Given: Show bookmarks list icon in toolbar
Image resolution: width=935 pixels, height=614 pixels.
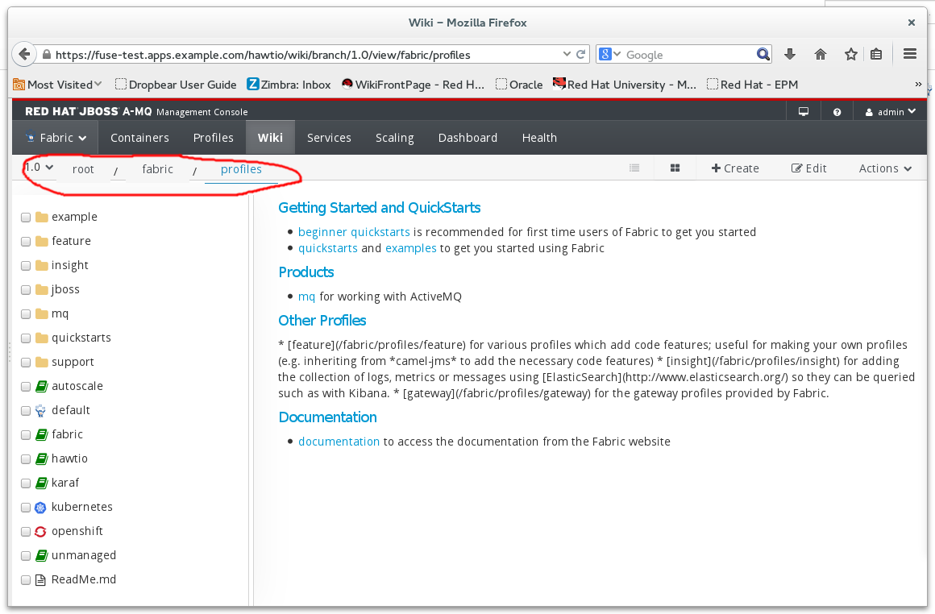Looking at the screenshot, I should coord(876,54).
